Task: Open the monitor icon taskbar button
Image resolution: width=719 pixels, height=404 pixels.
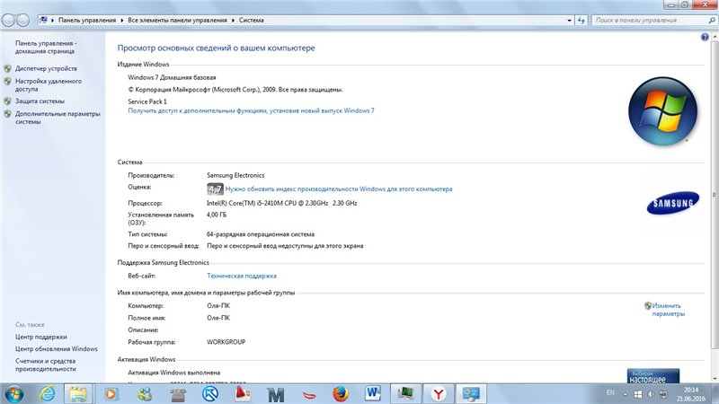Action: click(x=406, y=394)
